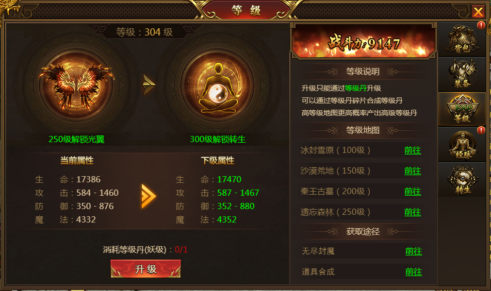Click the orange arrow between attribute columns
Viewport: 491px width, 291px height.
click(149, 196)
